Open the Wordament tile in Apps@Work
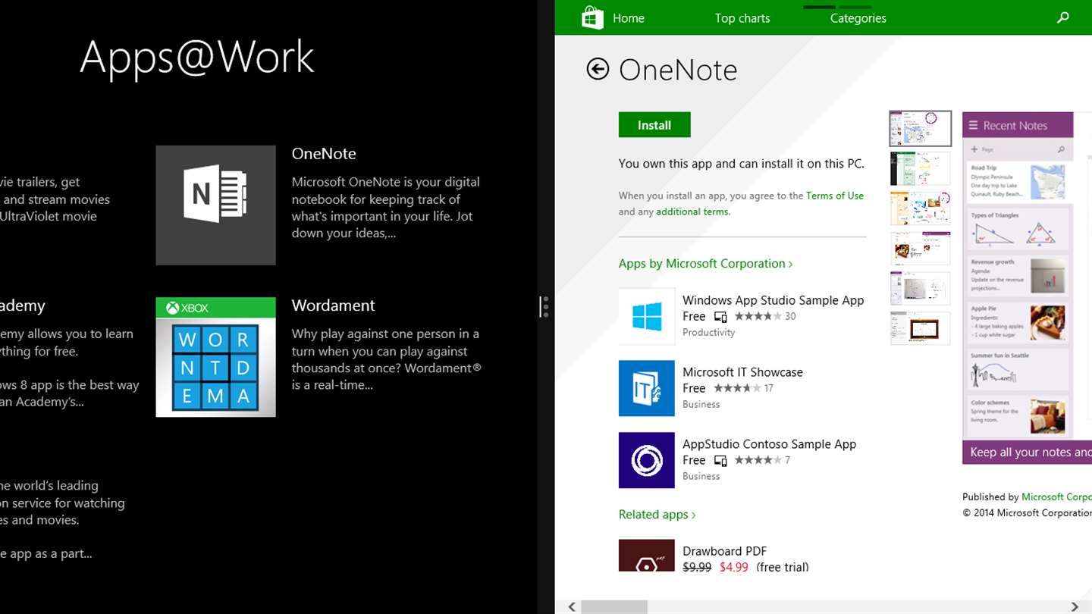 (x=215, y=357)
